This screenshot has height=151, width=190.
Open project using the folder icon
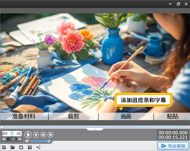pyautogui.click(x=12, y=147)
